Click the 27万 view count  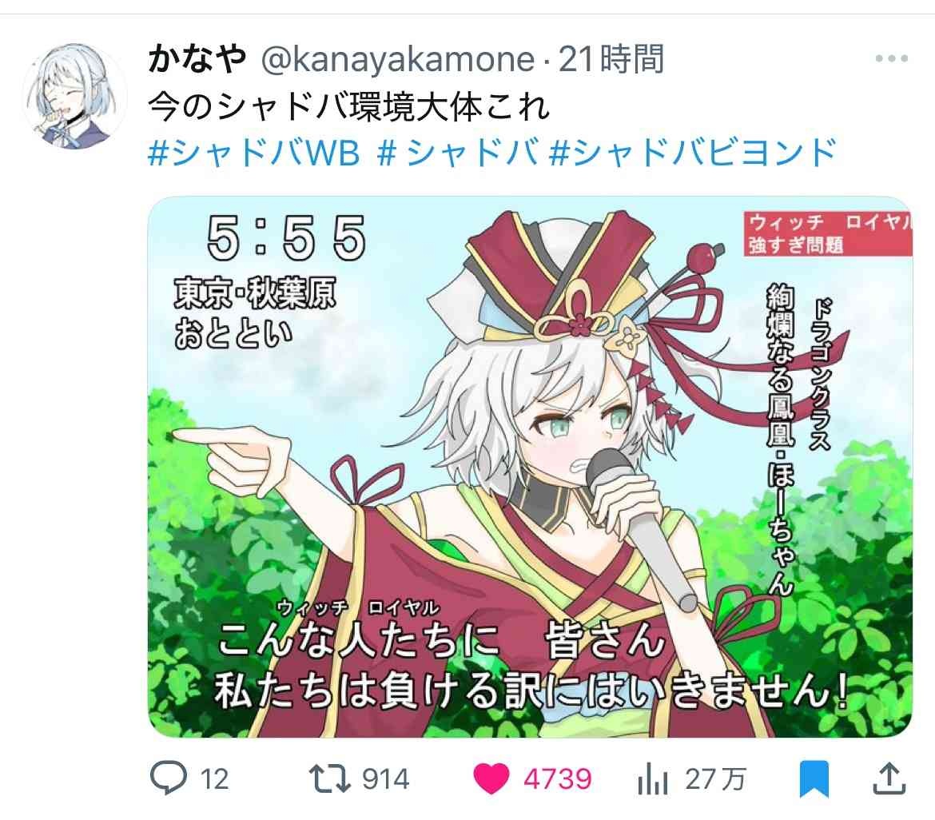[x=715, y=779]
